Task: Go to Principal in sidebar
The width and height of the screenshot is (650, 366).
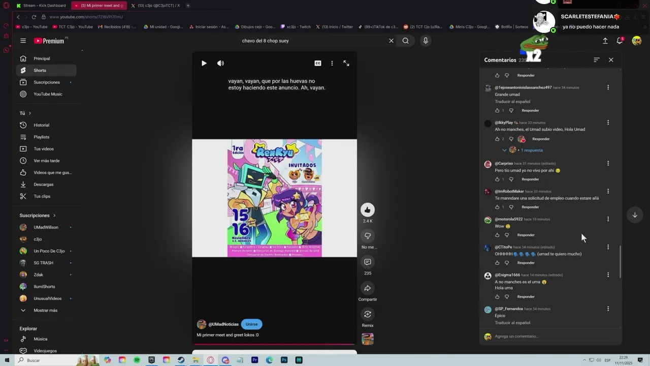Action: (x=46, y=58)
